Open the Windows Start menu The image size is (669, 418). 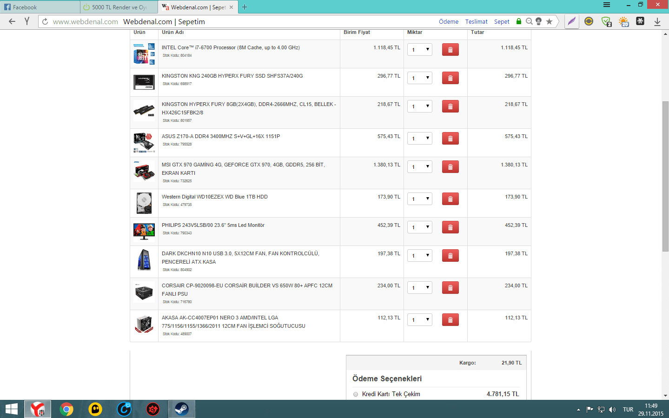pos(11,409)
